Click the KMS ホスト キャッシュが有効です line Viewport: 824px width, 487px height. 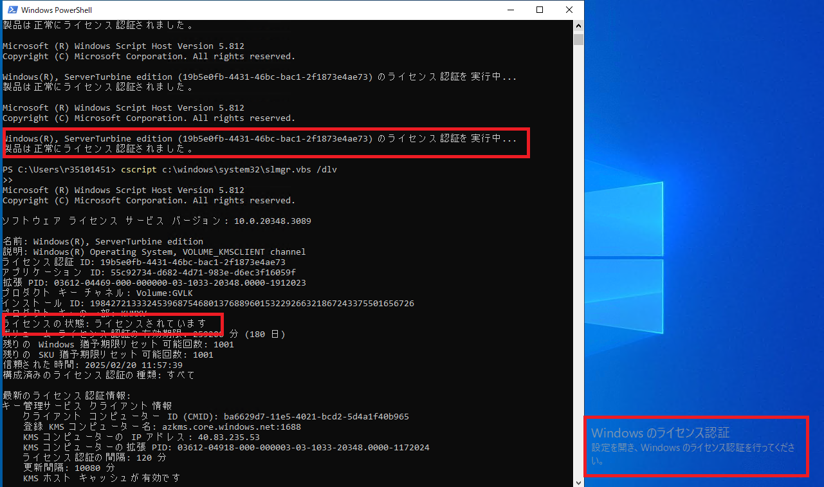pos(102,479)
